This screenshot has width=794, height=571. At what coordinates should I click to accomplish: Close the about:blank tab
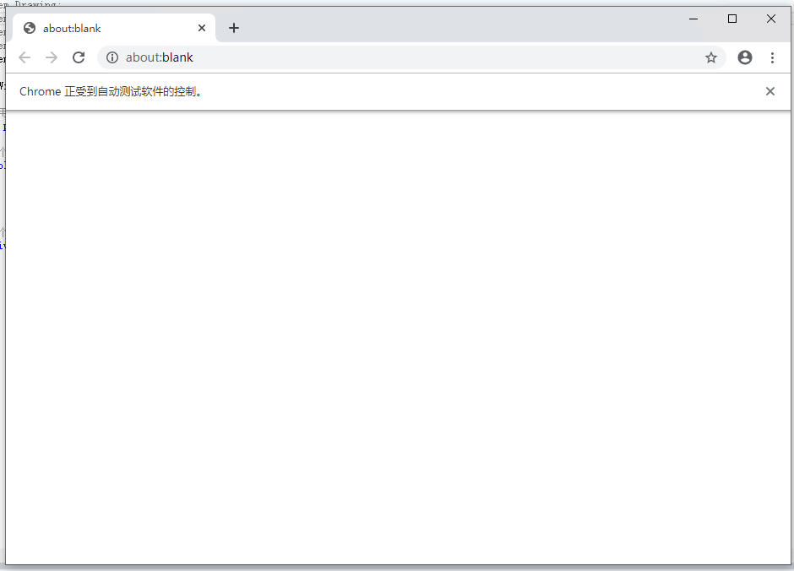point(202,27)
